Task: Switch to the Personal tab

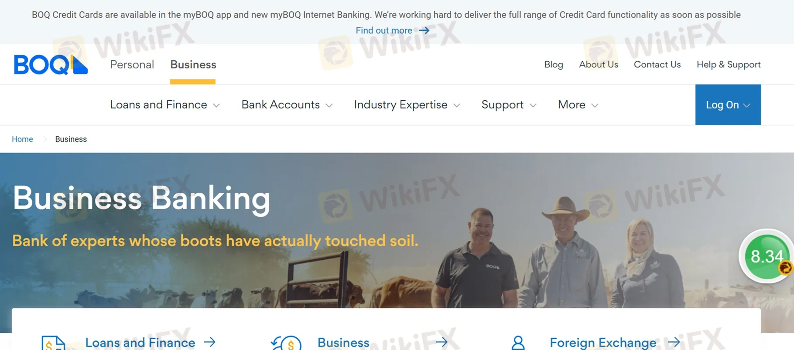Action: pos(132,64)
